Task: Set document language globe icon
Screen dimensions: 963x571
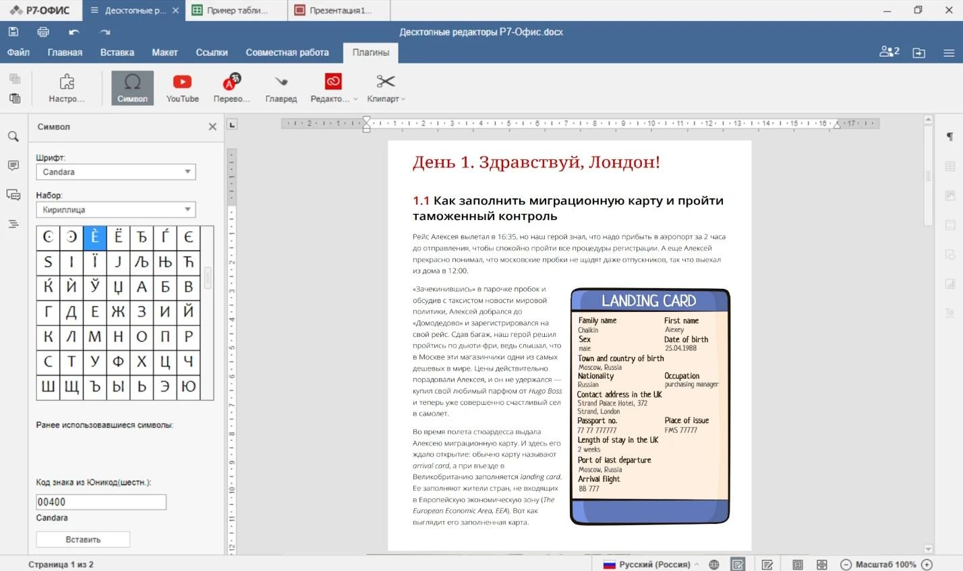Action: point(714,564)
